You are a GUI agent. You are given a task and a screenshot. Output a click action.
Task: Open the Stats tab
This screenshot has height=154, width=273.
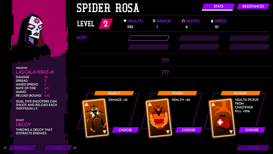(218, 6)
